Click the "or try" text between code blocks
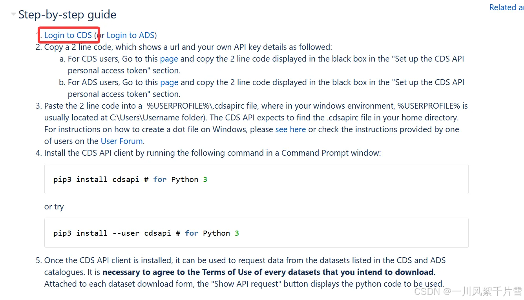The image size is (524, 300). point(54,207)
